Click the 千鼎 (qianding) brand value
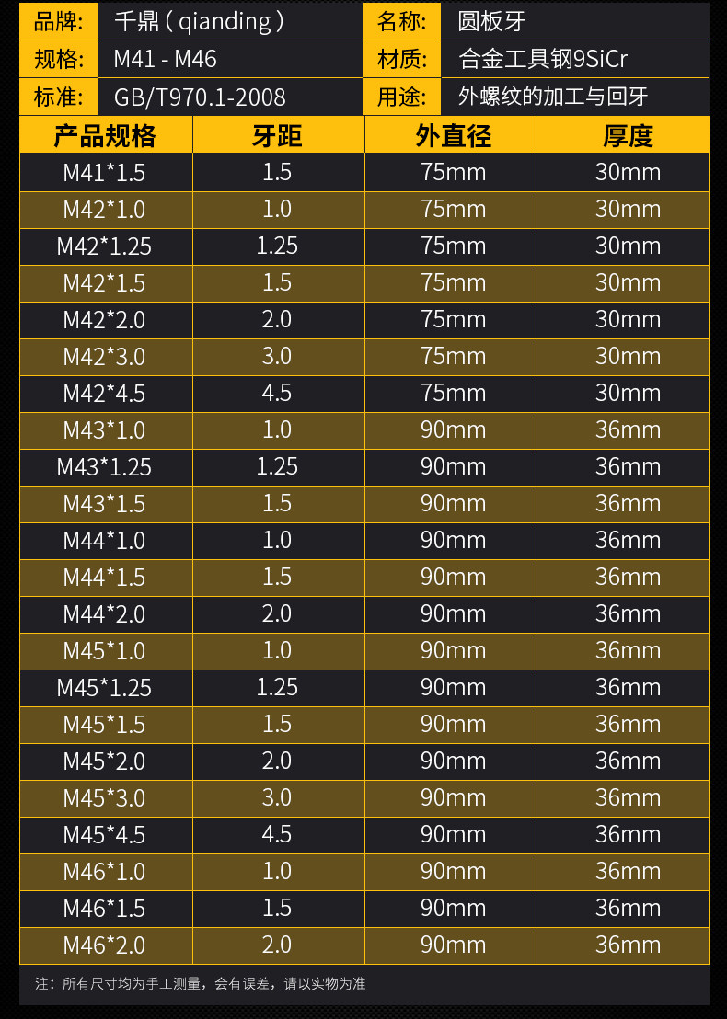 199,21
